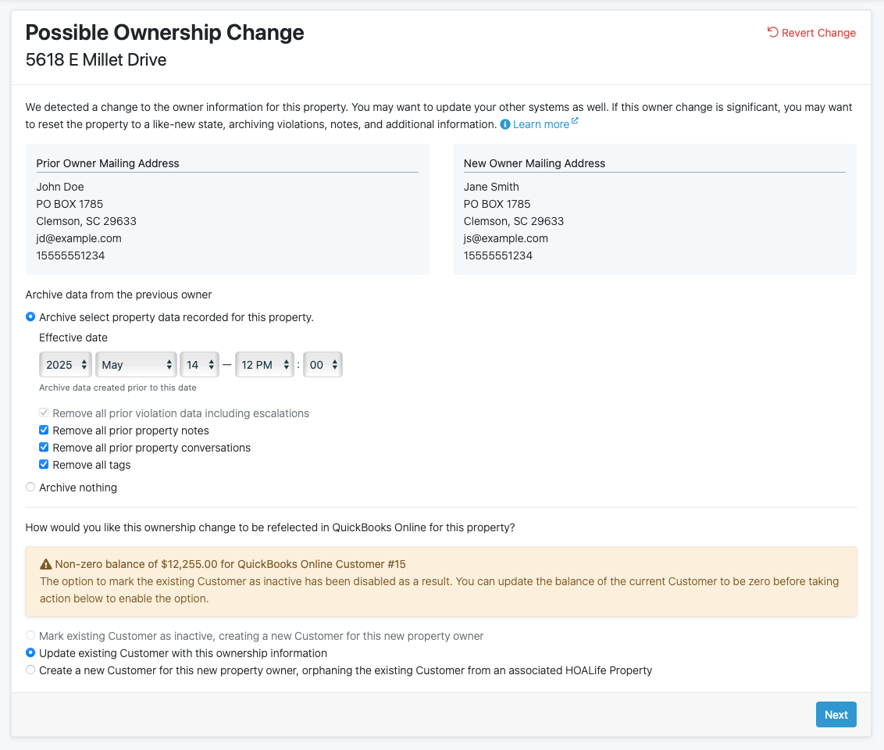Select Update existing Customer radio option
The image size is (884, 750).
click(30, 653)
